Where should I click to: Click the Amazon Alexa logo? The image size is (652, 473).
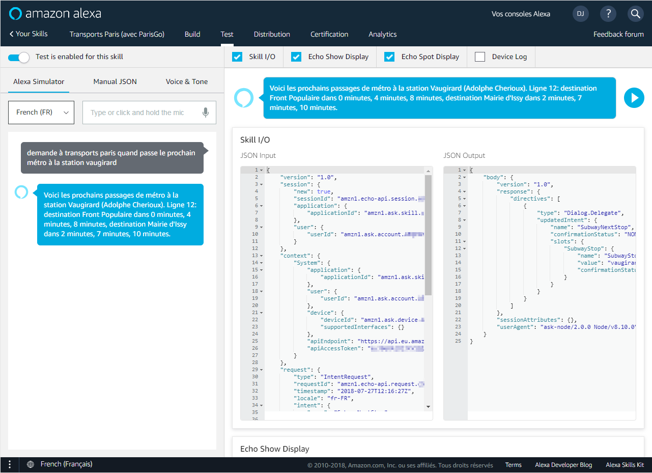(x=55, y=14)
